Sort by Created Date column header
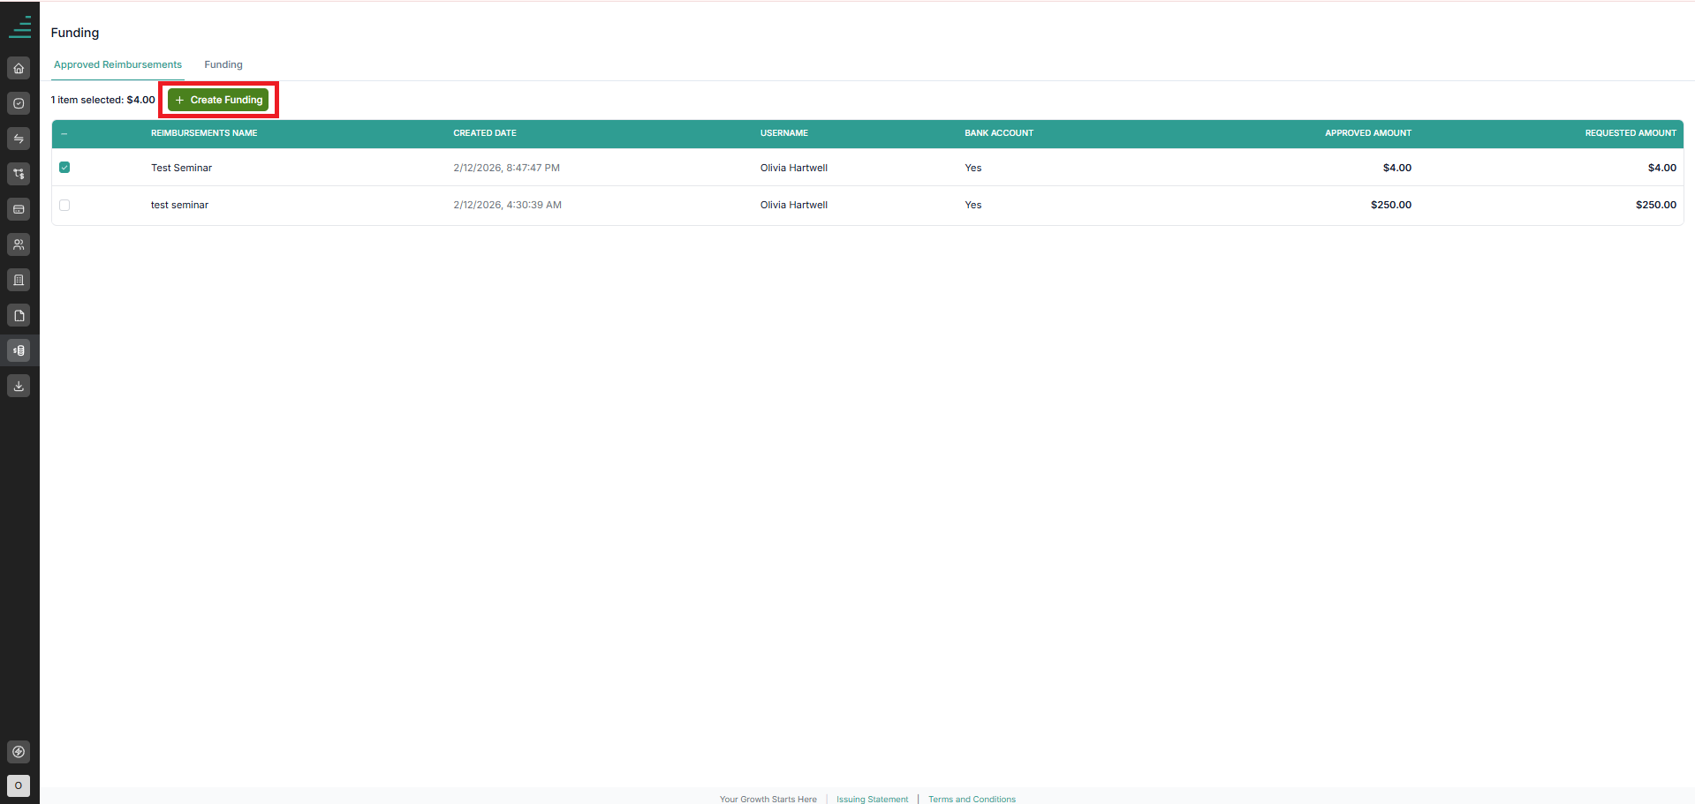 coord(485,133)
